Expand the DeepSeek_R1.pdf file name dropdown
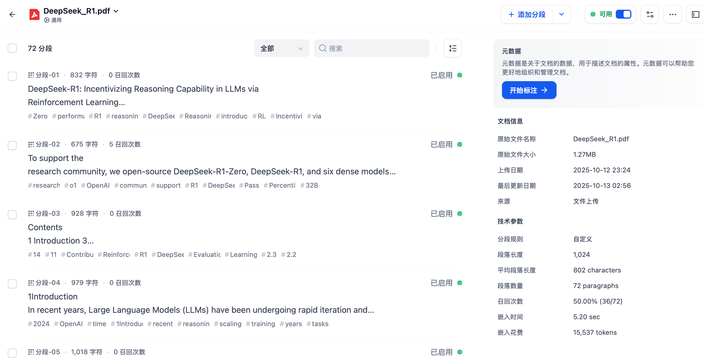Image resolution: width=704 pixels, height=362 pixels. click(x=116, y=11)
